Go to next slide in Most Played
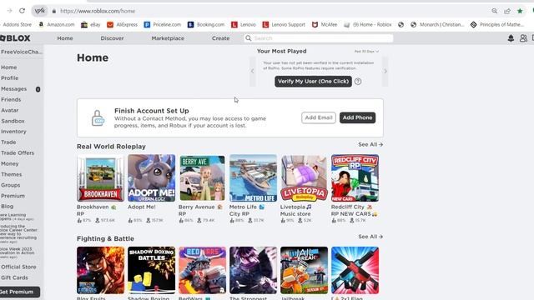 [385, 72]
